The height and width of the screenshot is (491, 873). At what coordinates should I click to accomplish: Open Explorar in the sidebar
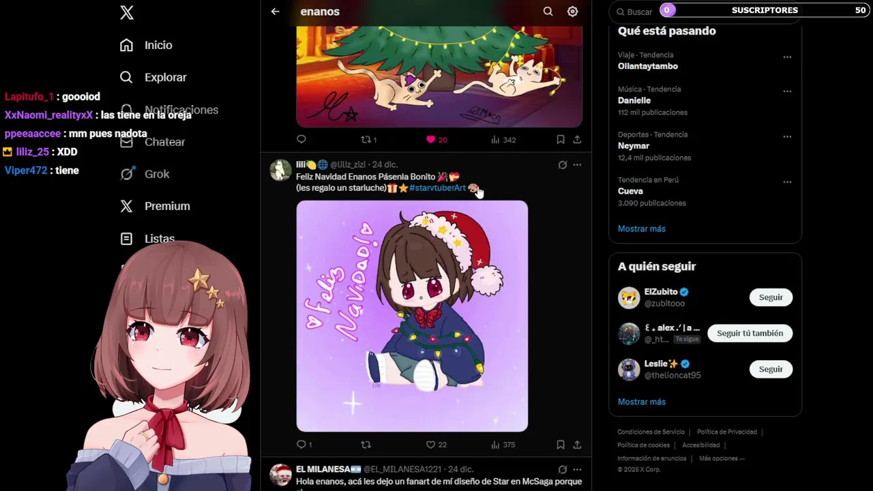coord(153,77)
